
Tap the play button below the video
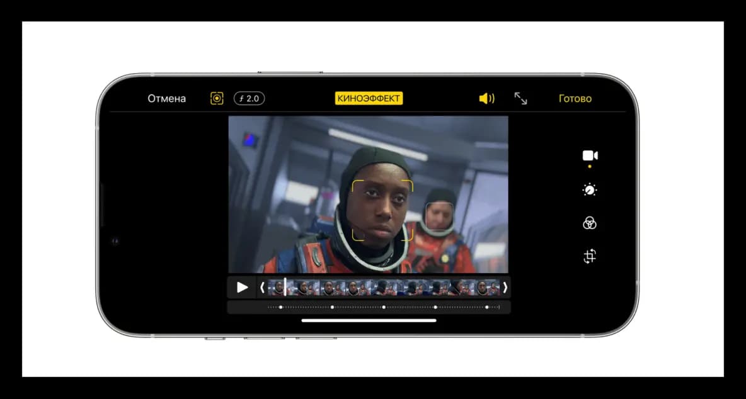[242, 287]
